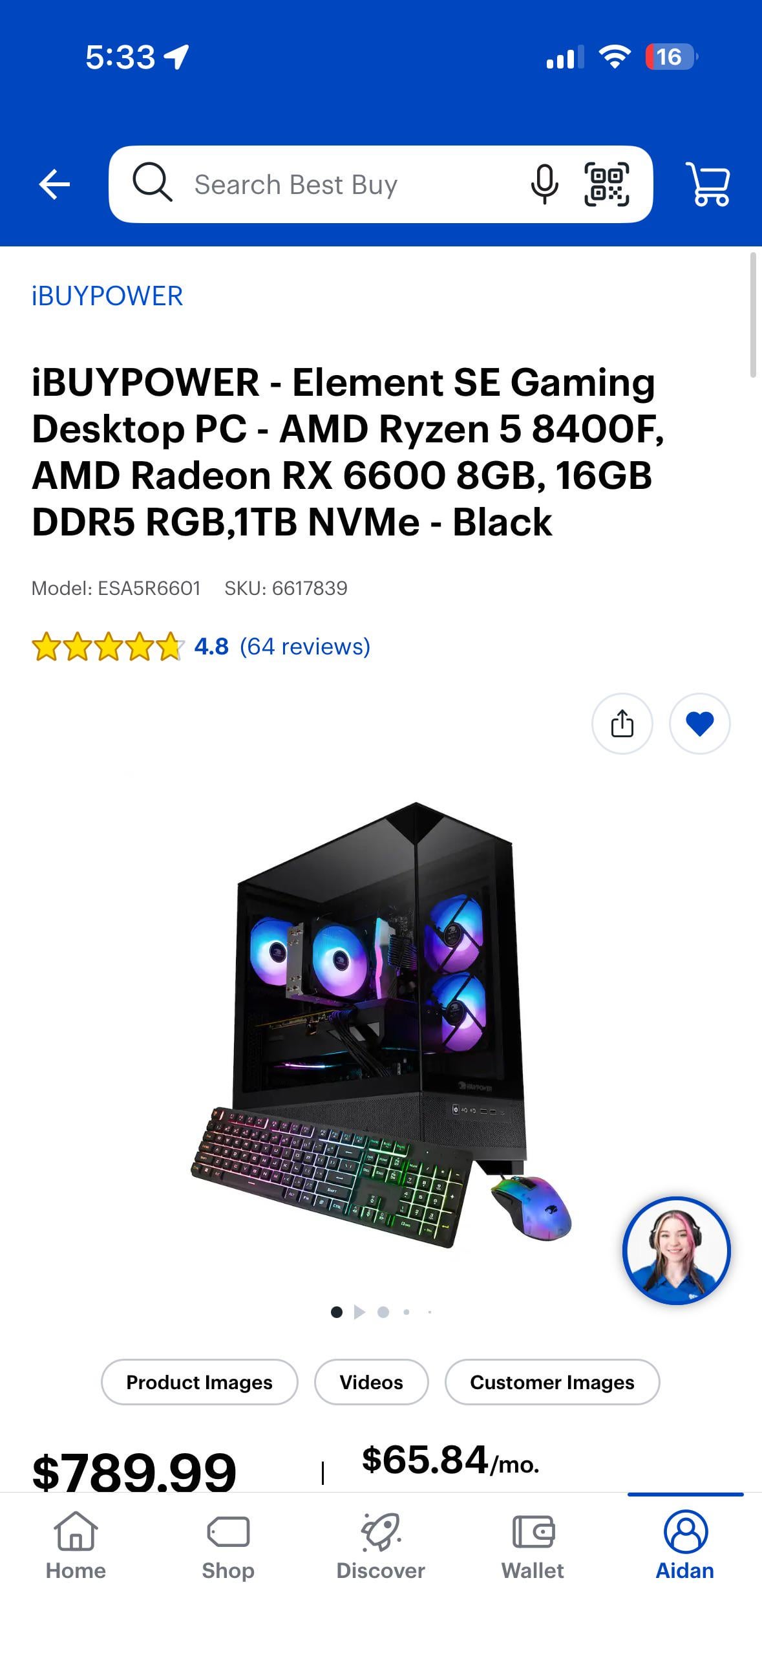
Task: Tap the share product icon
Action: pyautogui.click(x=622, y=724)
